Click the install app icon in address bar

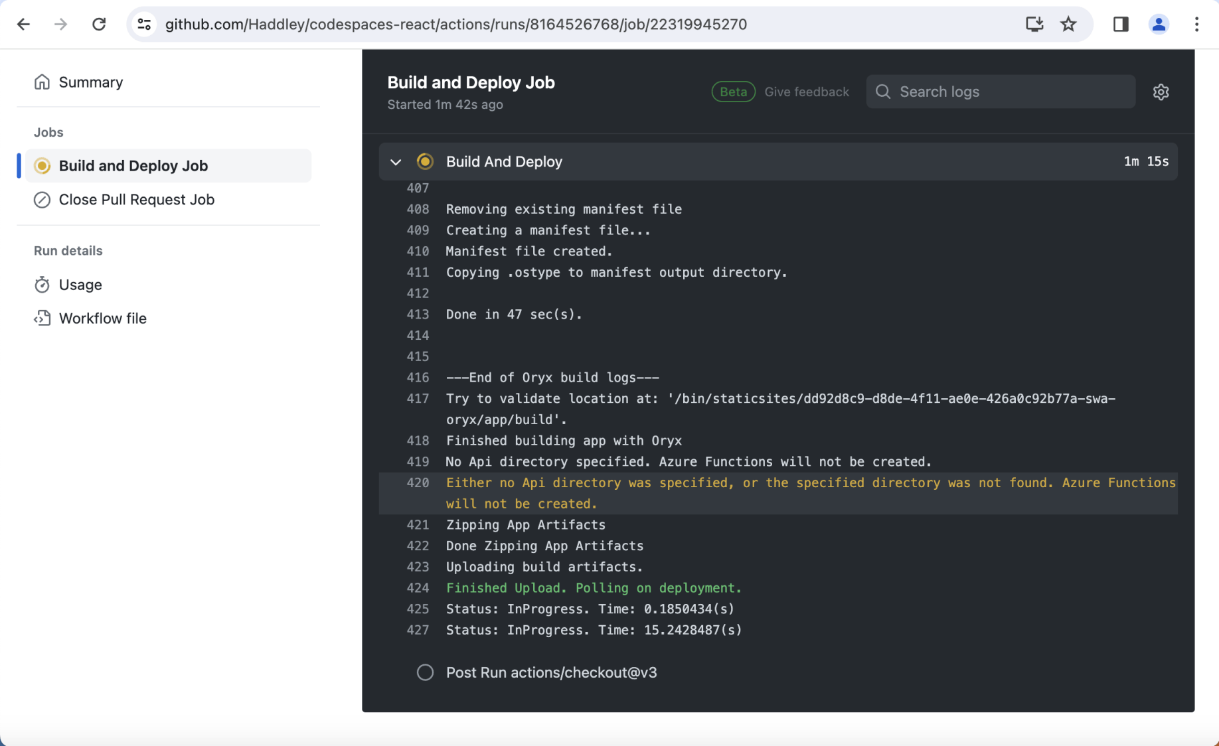point(1034,25)
